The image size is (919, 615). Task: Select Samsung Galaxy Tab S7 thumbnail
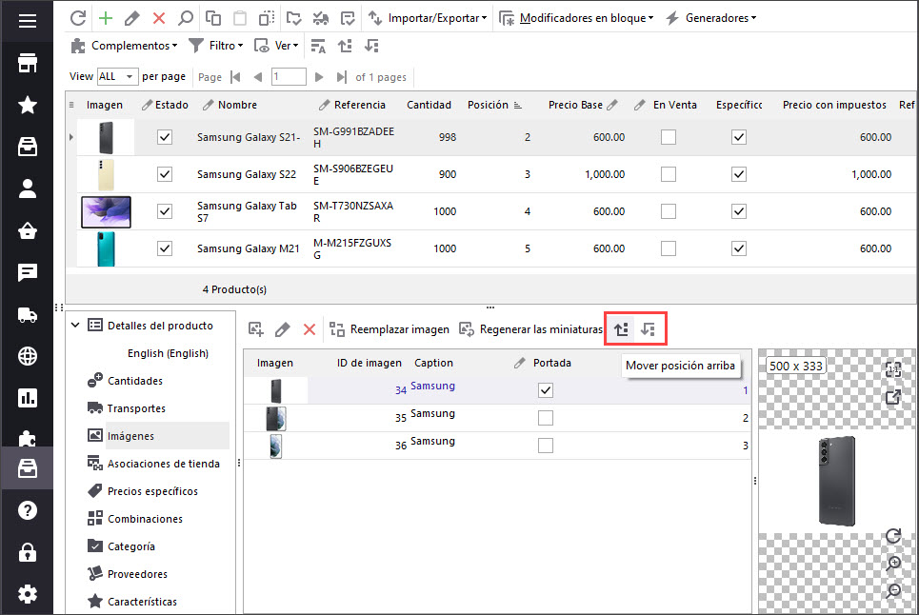pyautogui.click(x=106, y=211)
